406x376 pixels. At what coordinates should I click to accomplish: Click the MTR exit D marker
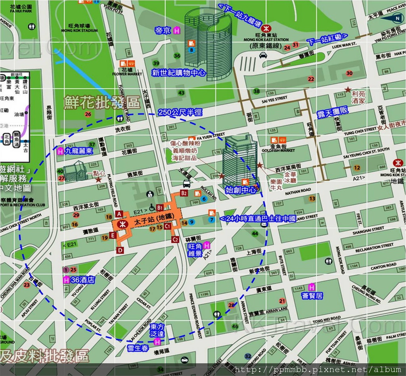(x=120, y=250)
